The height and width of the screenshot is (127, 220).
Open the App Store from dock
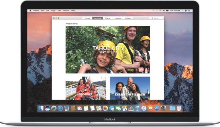point(157,108)
